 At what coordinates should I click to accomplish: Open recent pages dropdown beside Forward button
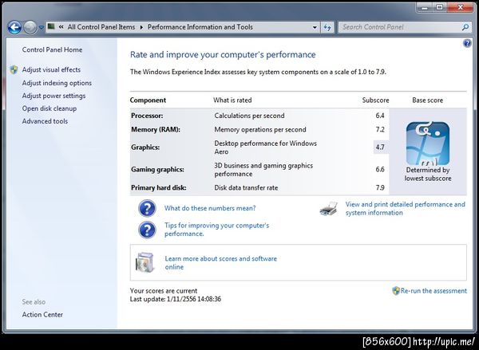pyautogui.click(x=42, y=27)
